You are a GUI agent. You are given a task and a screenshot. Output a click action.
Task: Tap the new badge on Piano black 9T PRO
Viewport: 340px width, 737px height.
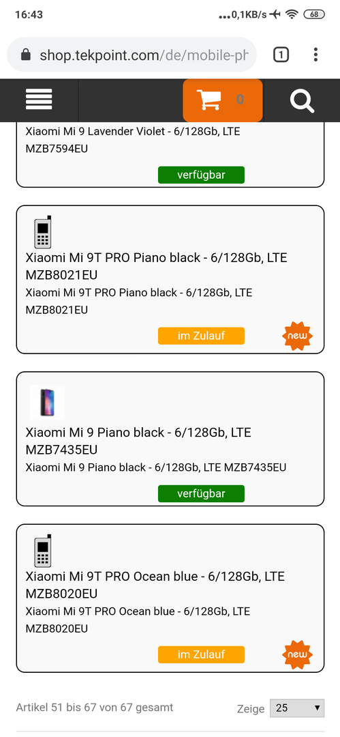tap(297, 336)
